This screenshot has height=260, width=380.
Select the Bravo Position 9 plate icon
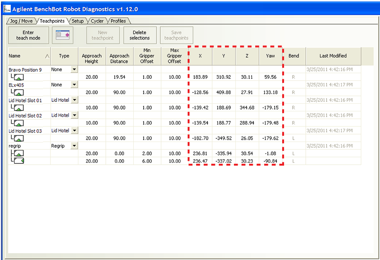click(x=19, y=77)
